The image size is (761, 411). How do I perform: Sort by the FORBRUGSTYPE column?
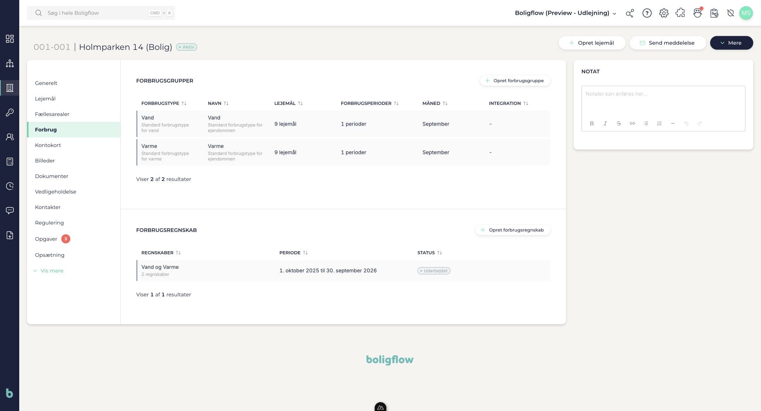pos(164,103)
